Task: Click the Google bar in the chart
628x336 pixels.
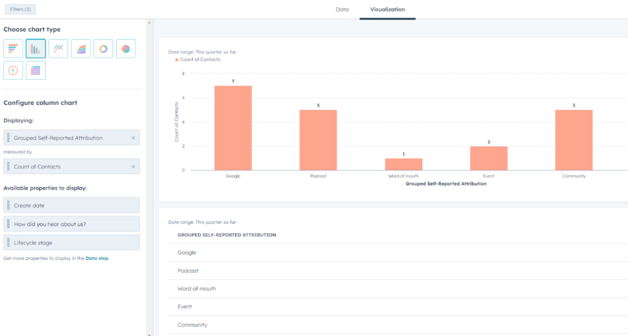Action: pos(233,127)
